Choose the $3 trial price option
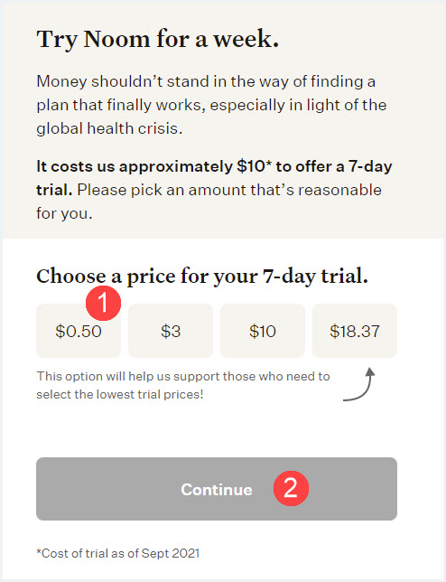The image size is (446, 582). tap(171, 331)
